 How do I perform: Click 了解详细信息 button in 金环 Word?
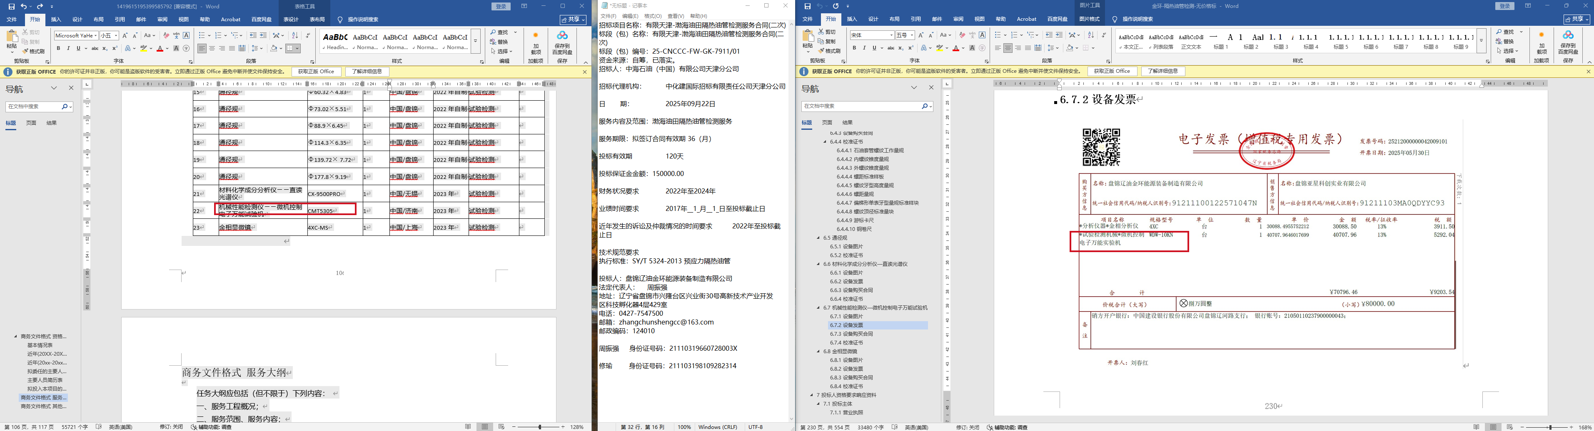1163,71
